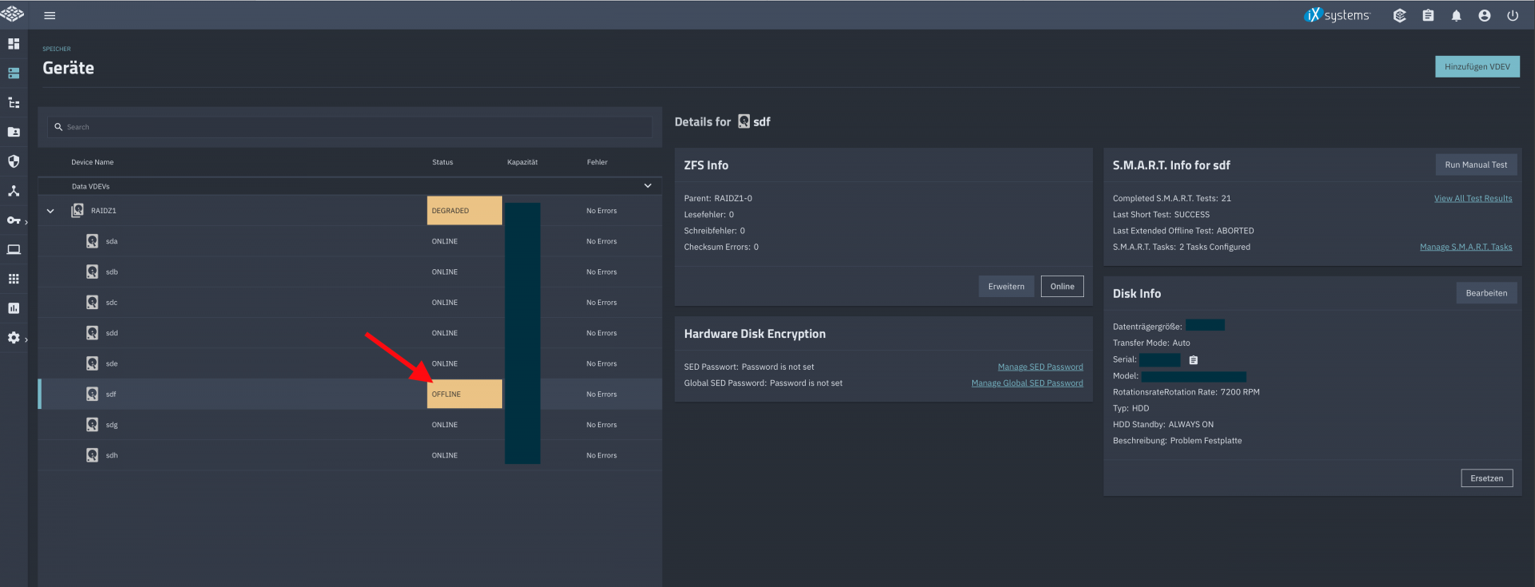Click the search magnifier icon
The height and width of the screenshot is (587, 1535).
point(58,127)
